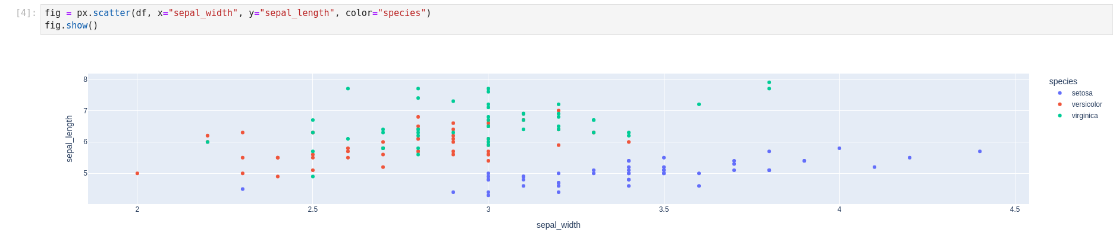Click the sepal_length axis title
Screen dimensions: 1116x248
[69, 139]
